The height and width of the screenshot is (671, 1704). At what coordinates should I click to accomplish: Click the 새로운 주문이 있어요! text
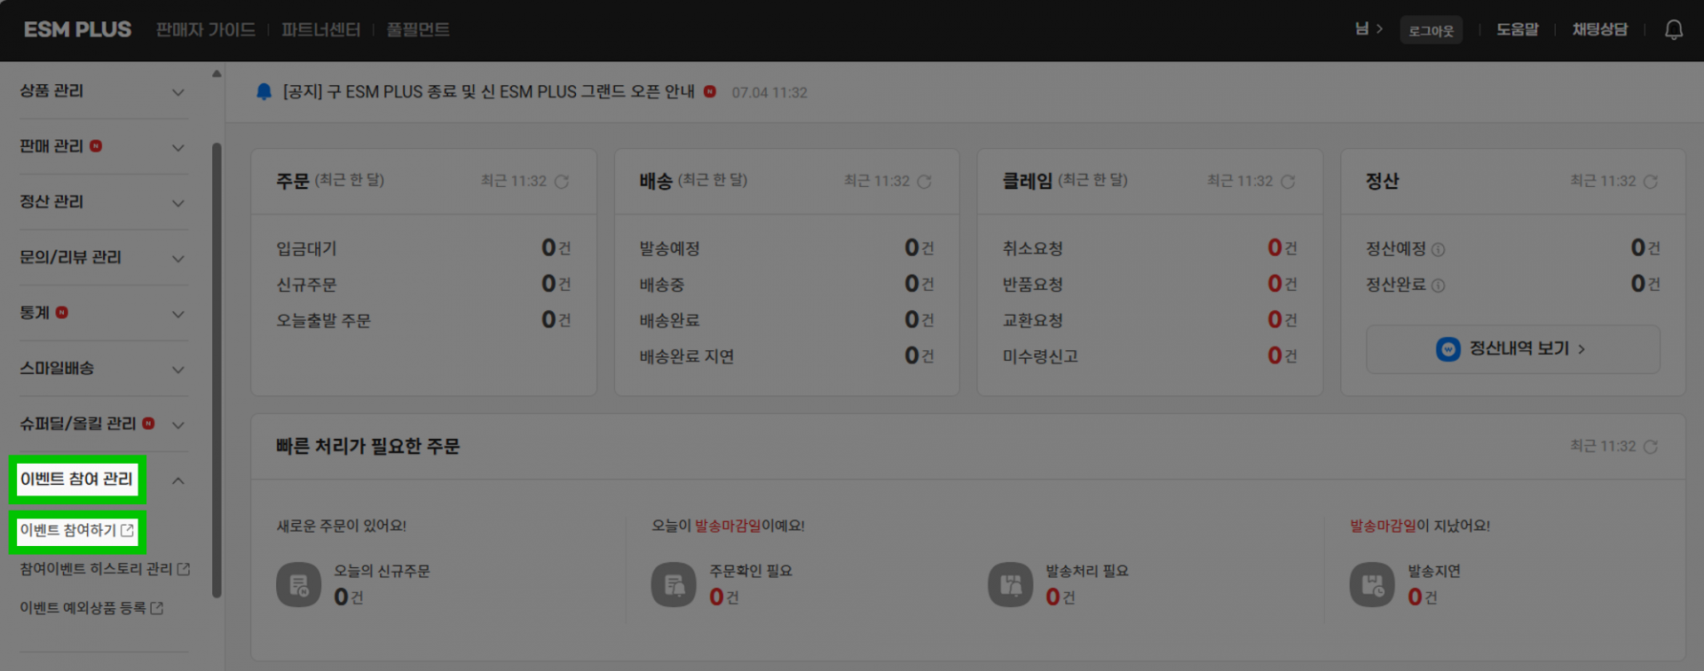342,526
